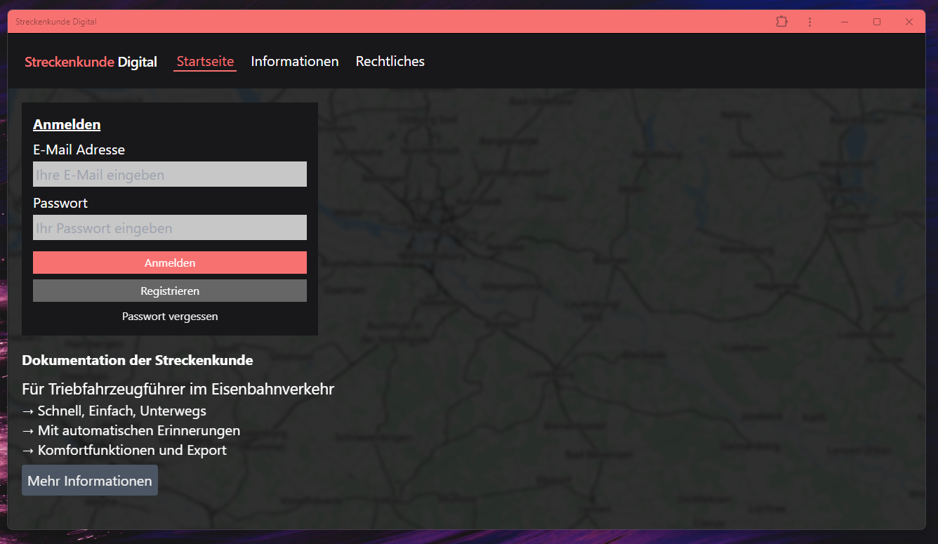Follow the Passwort vergessen link

coord(170,317)
